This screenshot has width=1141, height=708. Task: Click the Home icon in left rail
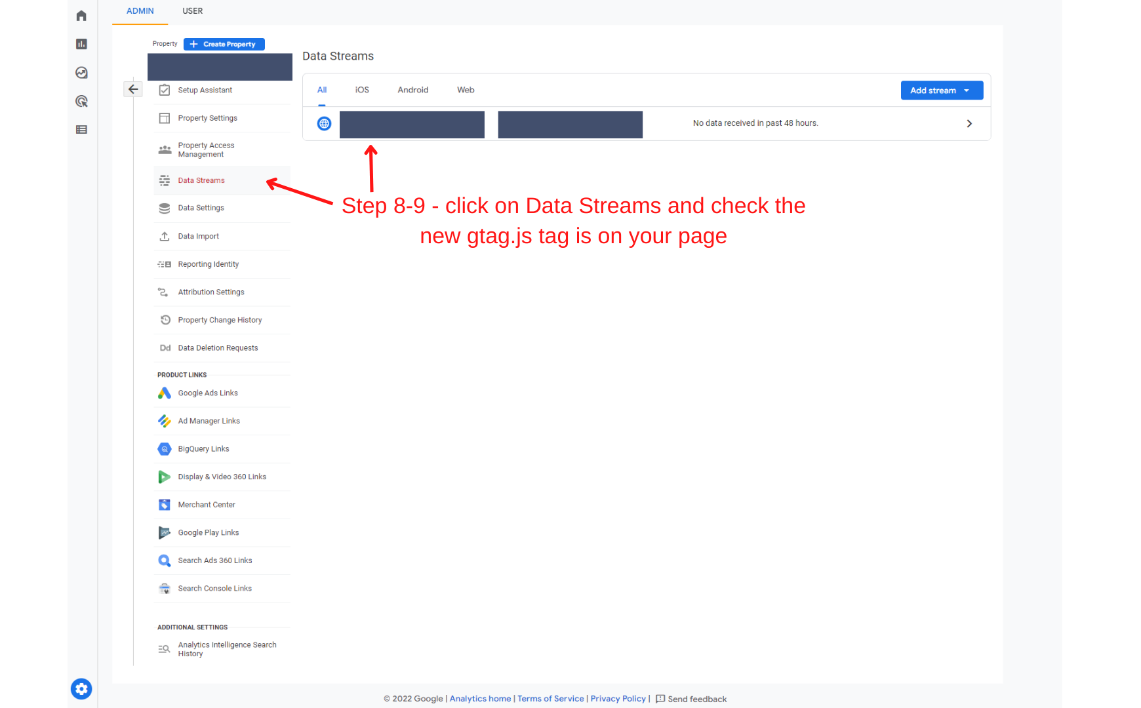click(81, 16)
